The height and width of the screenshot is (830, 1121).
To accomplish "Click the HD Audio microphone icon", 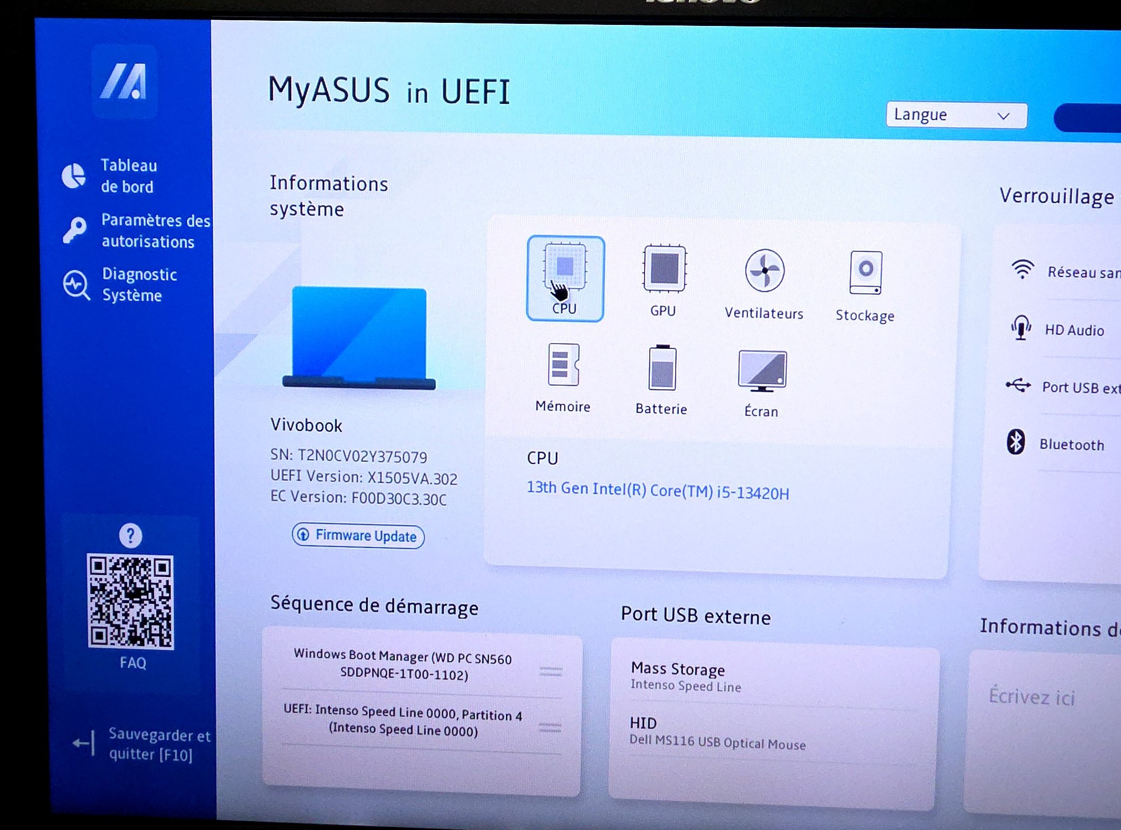I will pos(1021,328).
